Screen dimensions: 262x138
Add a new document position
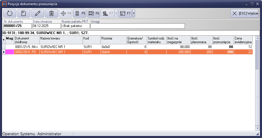tap(23, 13)
